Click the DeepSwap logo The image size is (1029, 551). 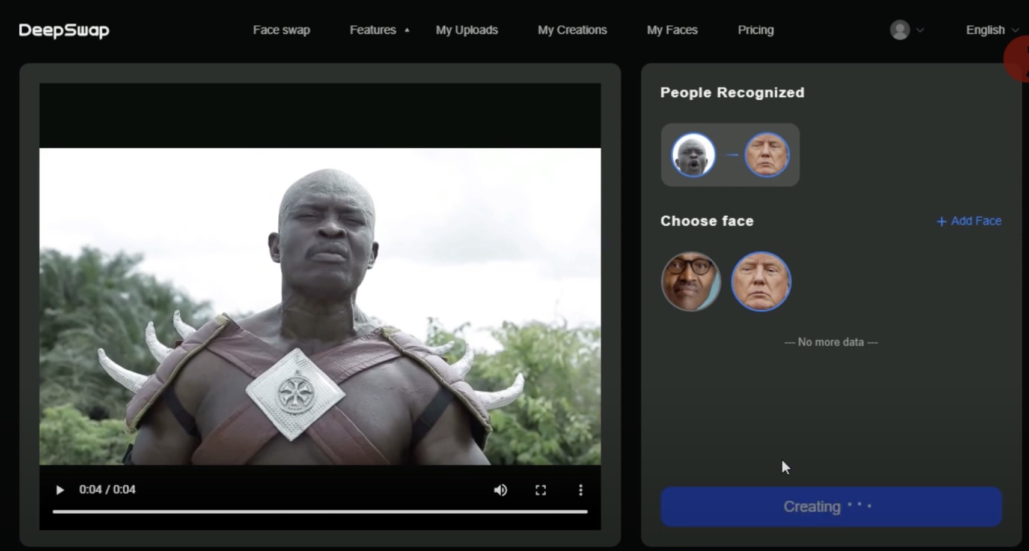pyautogui.click(x=64, y=30)
